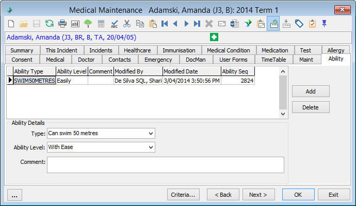
Task: Select the Ability tab
Action: point(336,59)
